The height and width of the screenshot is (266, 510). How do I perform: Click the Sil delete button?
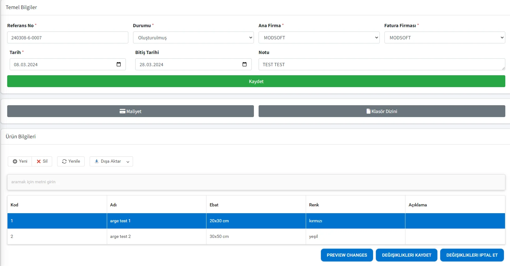[42, 161]
